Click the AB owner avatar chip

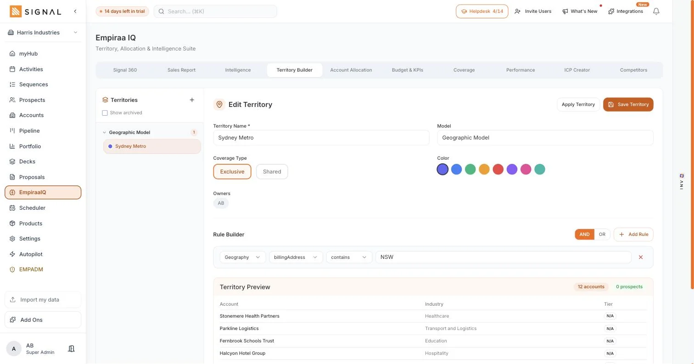(221, 203)
